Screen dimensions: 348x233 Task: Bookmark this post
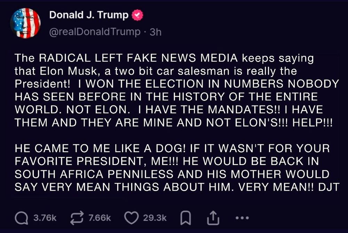coord(184,217)
